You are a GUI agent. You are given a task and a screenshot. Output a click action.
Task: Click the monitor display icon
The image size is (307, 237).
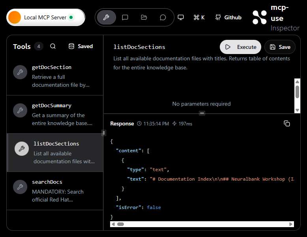180,17
